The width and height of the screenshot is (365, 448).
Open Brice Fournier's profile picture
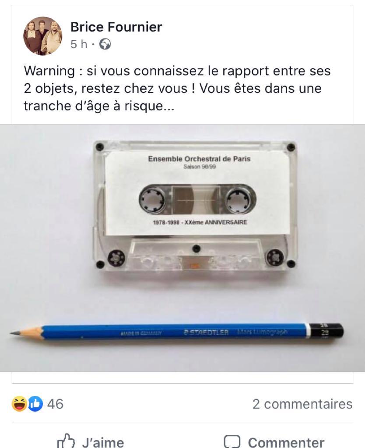[42, 36]
